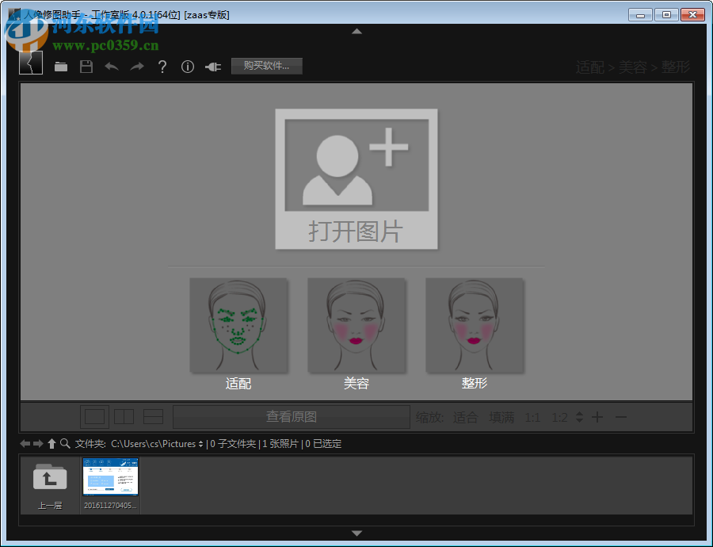
Task: Open an image using the folder icon
Action: point(61,67)
